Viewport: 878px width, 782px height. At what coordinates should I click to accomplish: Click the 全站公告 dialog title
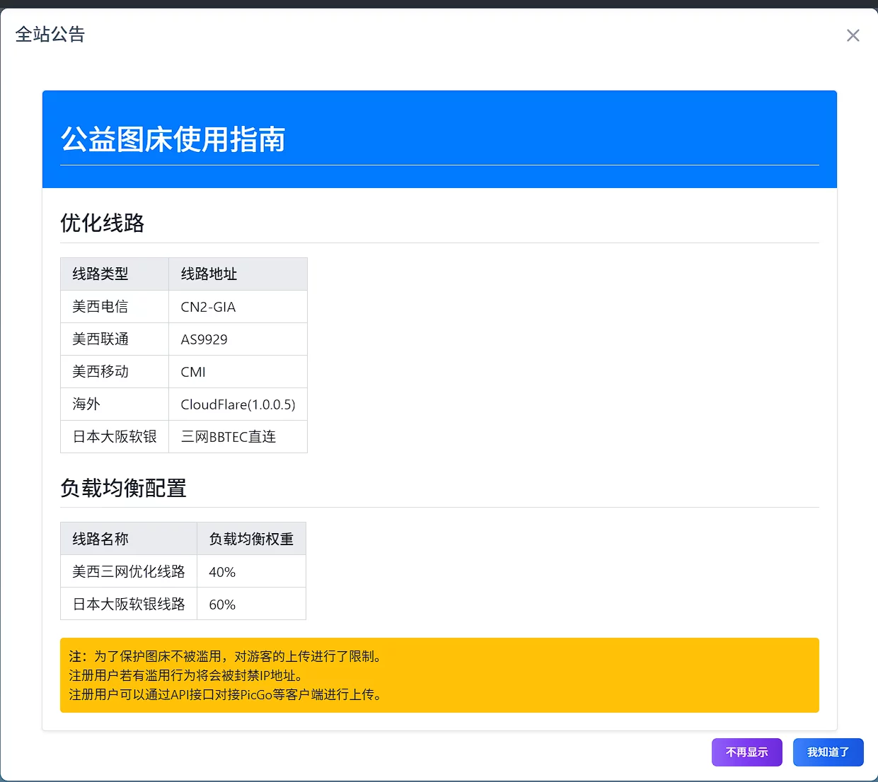coord(50,35)
